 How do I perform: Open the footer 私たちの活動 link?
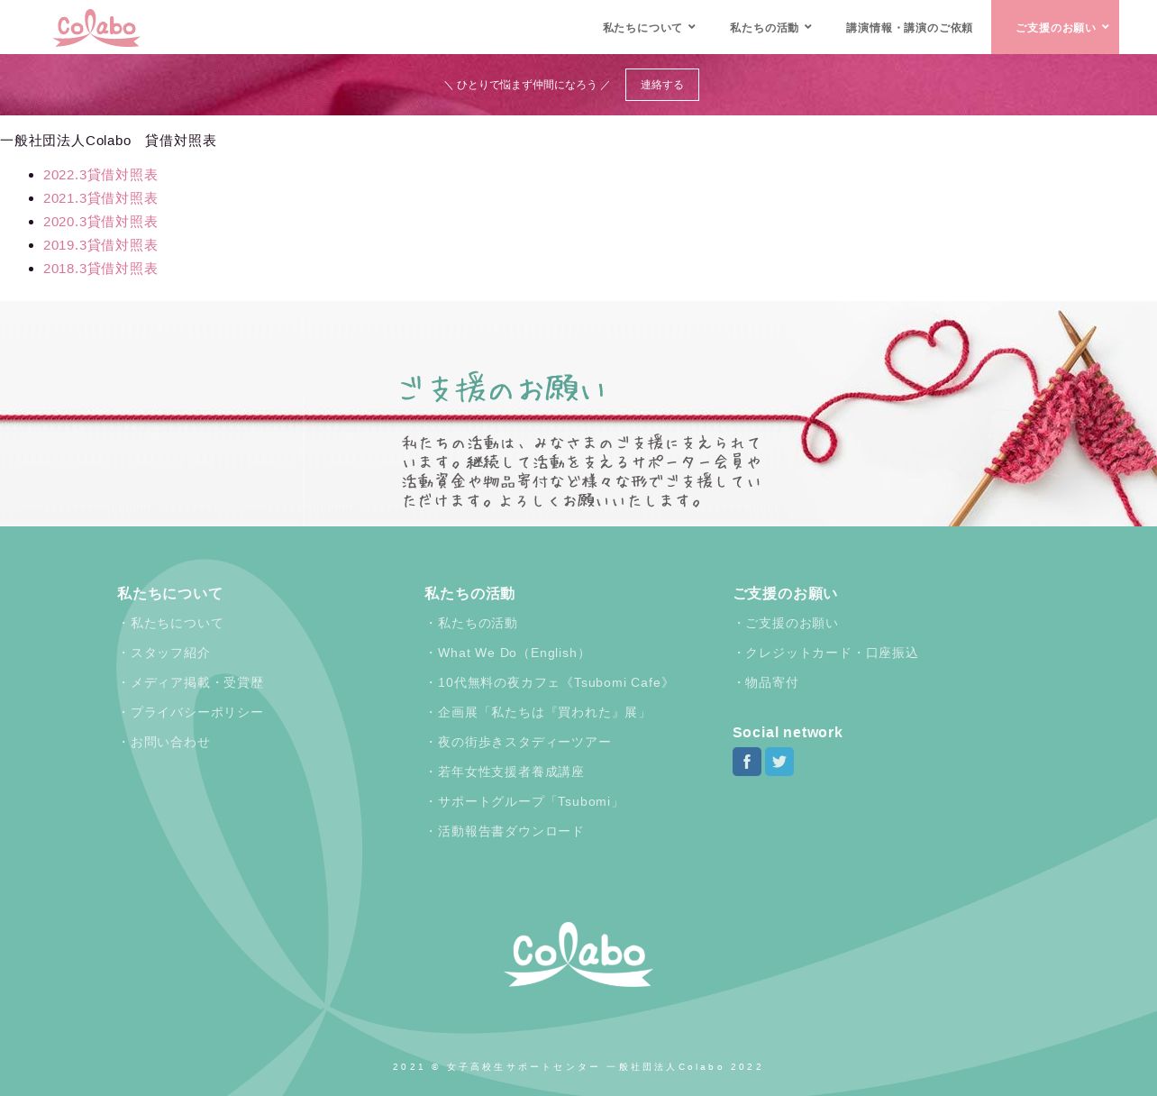pyautogui.click(x=471, y=623)
